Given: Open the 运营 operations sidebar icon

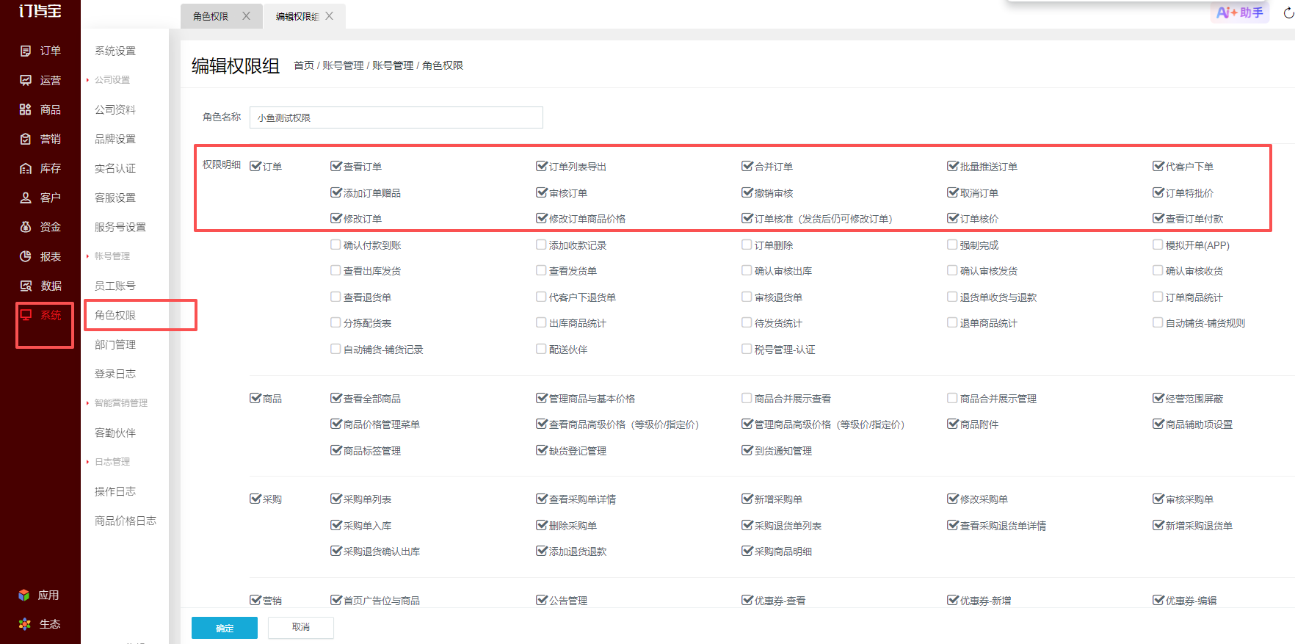Looking at the screenshot, I should (26, 80).
